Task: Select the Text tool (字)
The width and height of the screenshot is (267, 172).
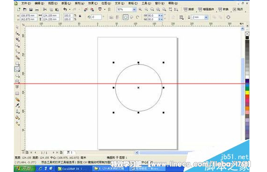Action: pyautogui.click(x=17, y=87)
